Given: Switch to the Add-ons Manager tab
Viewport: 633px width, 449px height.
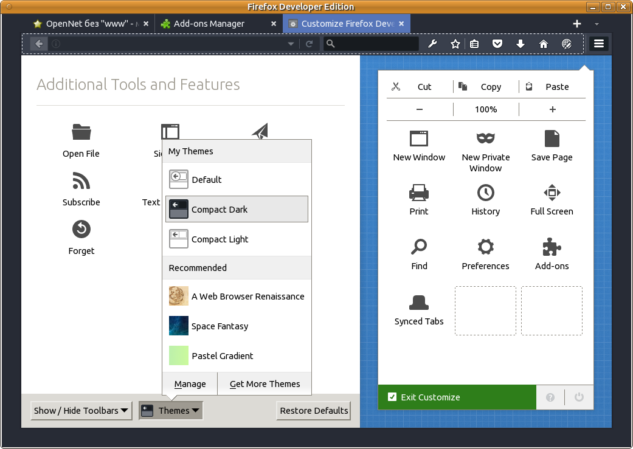Looking at the screenshot, I should 209,24.
